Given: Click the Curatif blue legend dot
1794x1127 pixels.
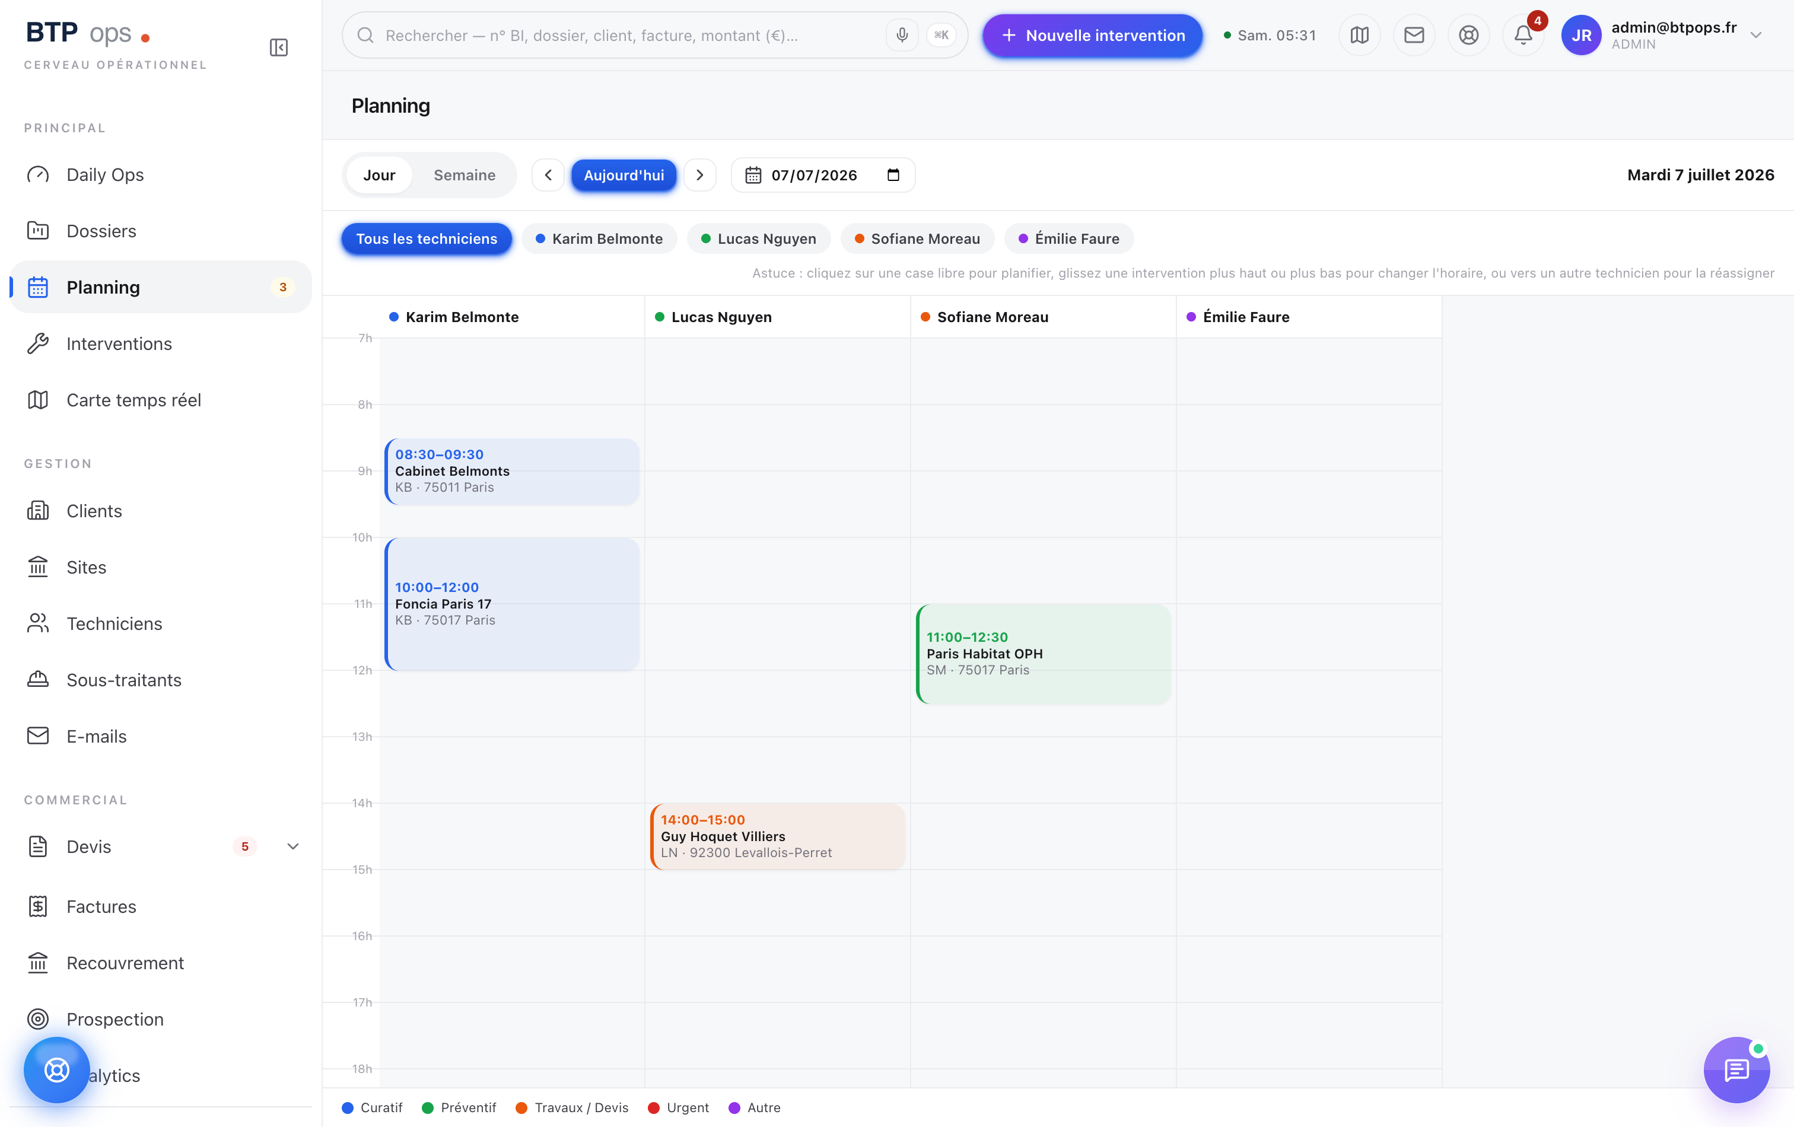Looking at the screenshot, I should [347, 1107].
